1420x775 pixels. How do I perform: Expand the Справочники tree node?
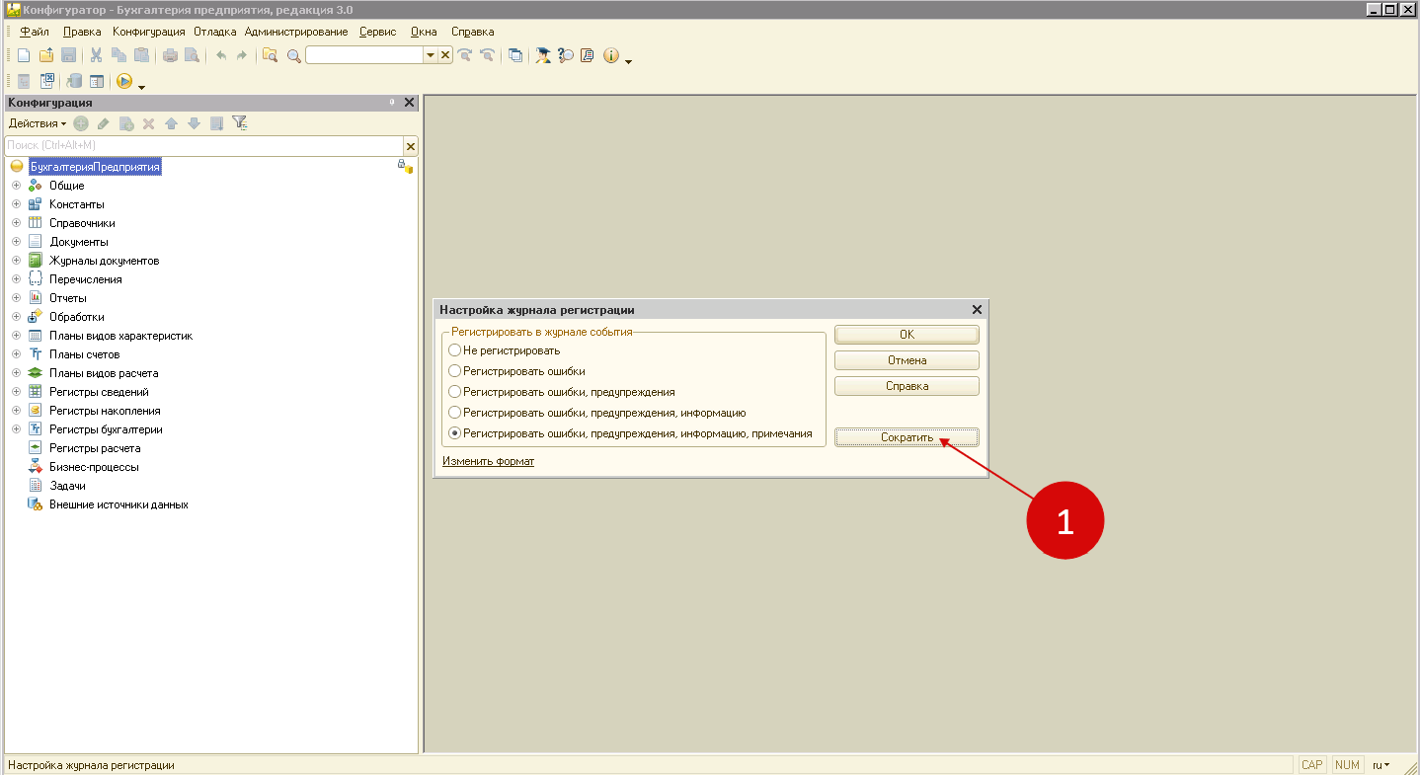[x=16, y=223]
